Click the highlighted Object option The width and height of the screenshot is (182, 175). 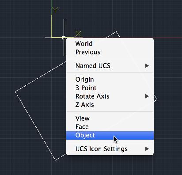point(110,135)
